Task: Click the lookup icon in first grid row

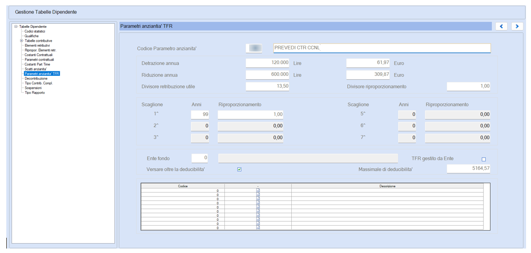Action: point(258,191)
